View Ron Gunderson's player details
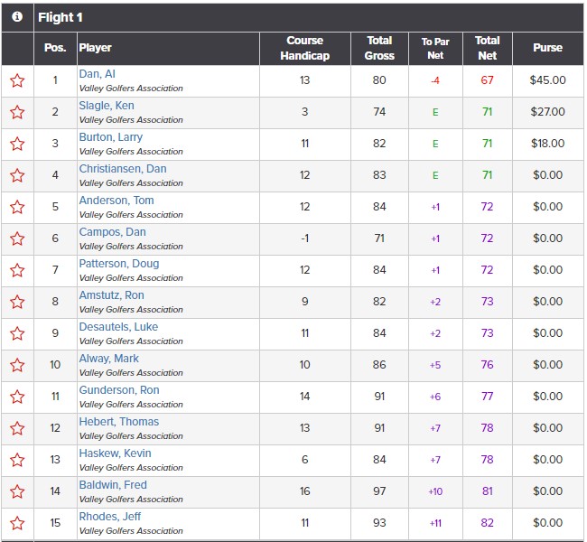This screenshot has width=587, height=542. [x=118, y=390]
